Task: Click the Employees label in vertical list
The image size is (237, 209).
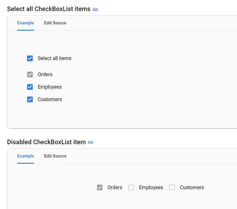Action: 50,87
